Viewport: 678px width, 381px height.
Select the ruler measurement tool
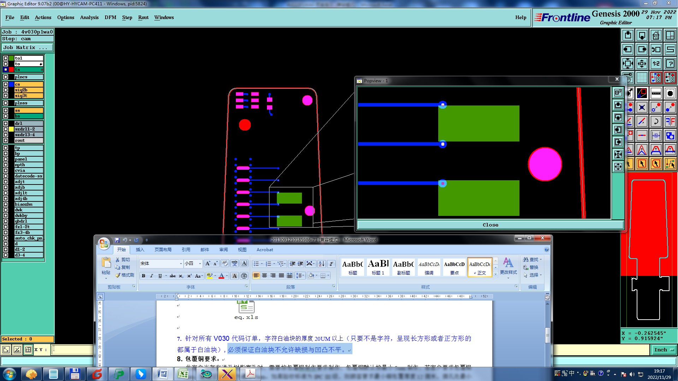point(656,93)
